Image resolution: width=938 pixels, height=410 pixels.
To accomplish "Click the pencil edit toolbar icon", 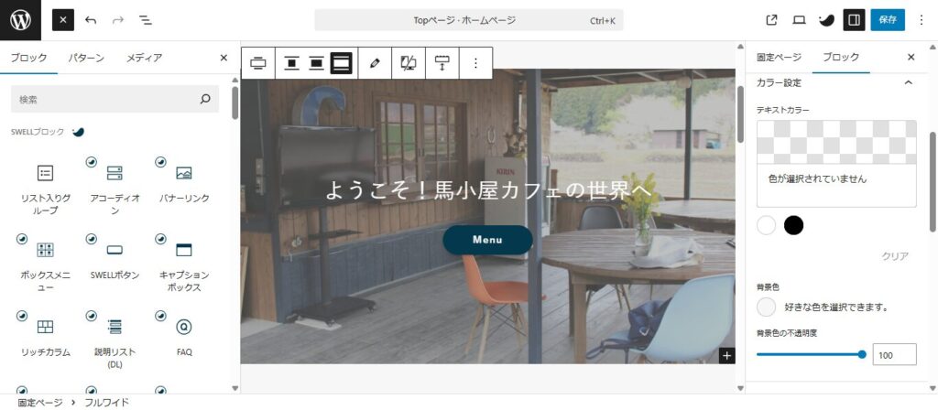I will click(x=375, y=63).
